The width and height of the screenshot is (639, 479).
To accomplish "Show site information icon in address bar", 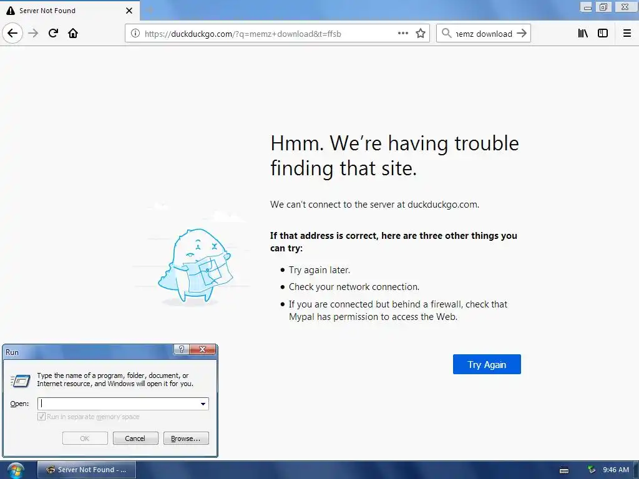I will [135, 34].
